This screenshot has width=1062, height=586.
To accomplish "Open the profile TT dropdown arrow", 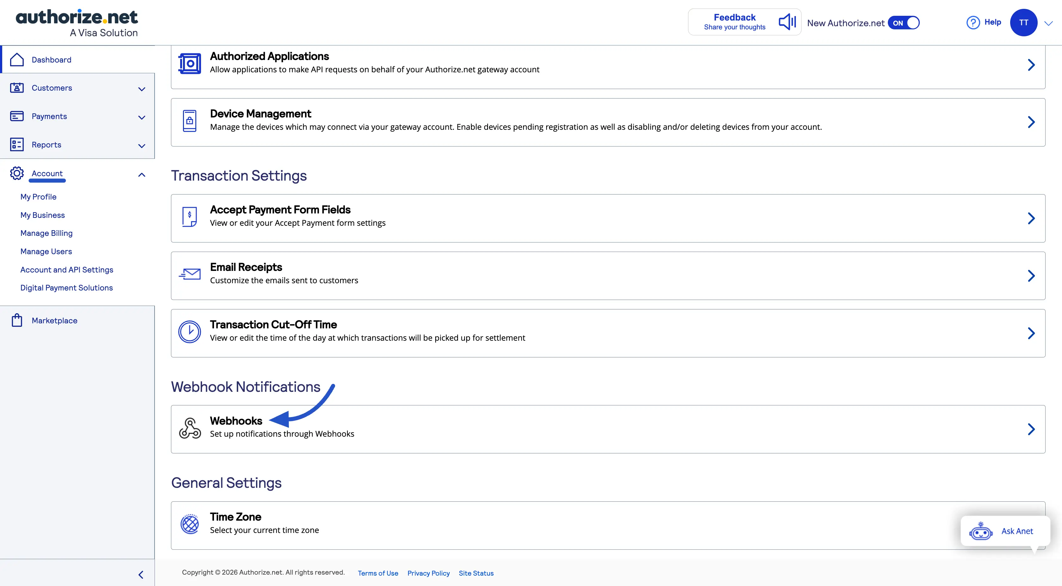I will point(1048,23).
